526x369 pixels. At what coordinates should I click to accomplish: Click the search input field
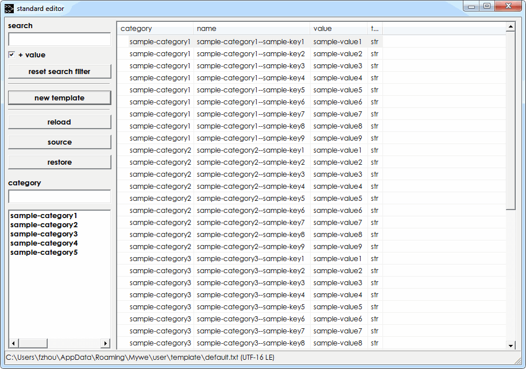click(x=59, y=40)
